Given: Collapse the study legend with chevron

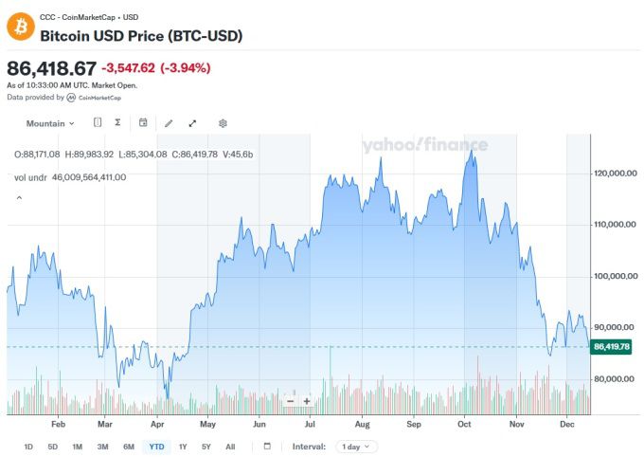Looking at the screenshot, I should (18, 197).
